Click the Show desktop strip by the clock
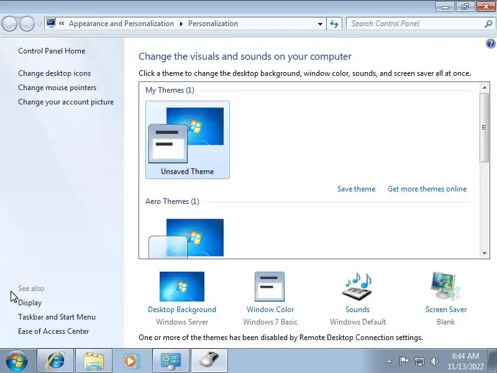Viewport: 497px width, 373px height. coord(493,361)
